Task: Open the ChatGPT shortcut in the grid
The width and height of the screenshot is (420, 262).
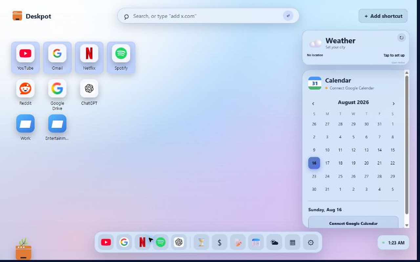Action: click(x=89, y=92)
